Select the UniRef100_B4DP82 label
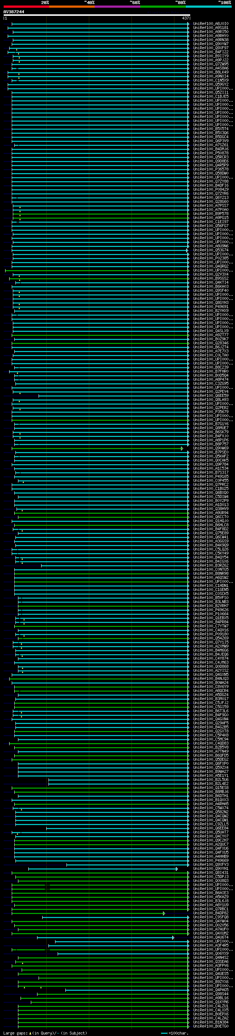 [211, 913]
